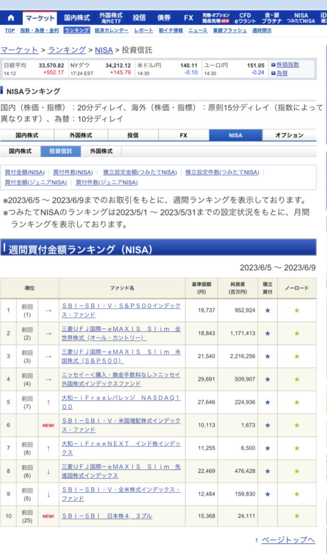Open the ニュース sub-navigation link
This screenshot has width=327, height=554.
(198, 30)
